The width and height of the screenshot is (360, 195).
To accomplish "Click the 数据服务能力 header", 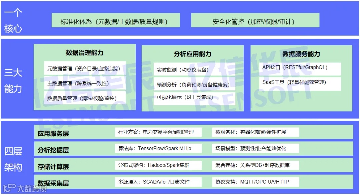I will pos(301,52).
